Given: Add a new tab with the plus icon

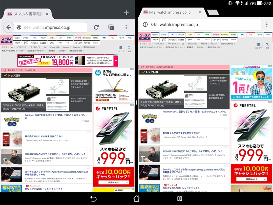Looking at the screenshot, I should coord(126,13).
